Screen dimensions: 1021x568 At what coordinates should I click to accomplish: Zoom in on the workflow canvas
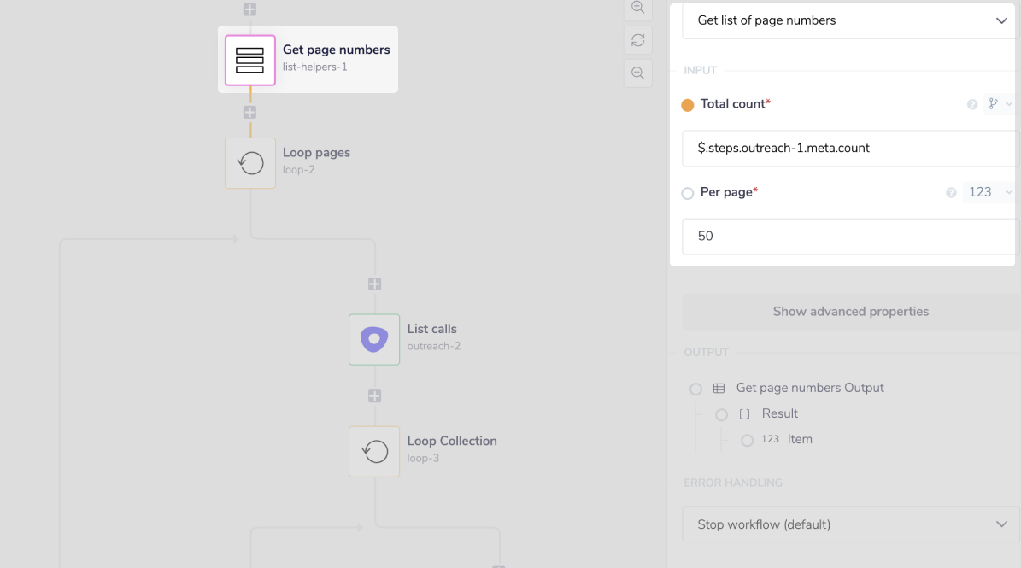[637, 8]
